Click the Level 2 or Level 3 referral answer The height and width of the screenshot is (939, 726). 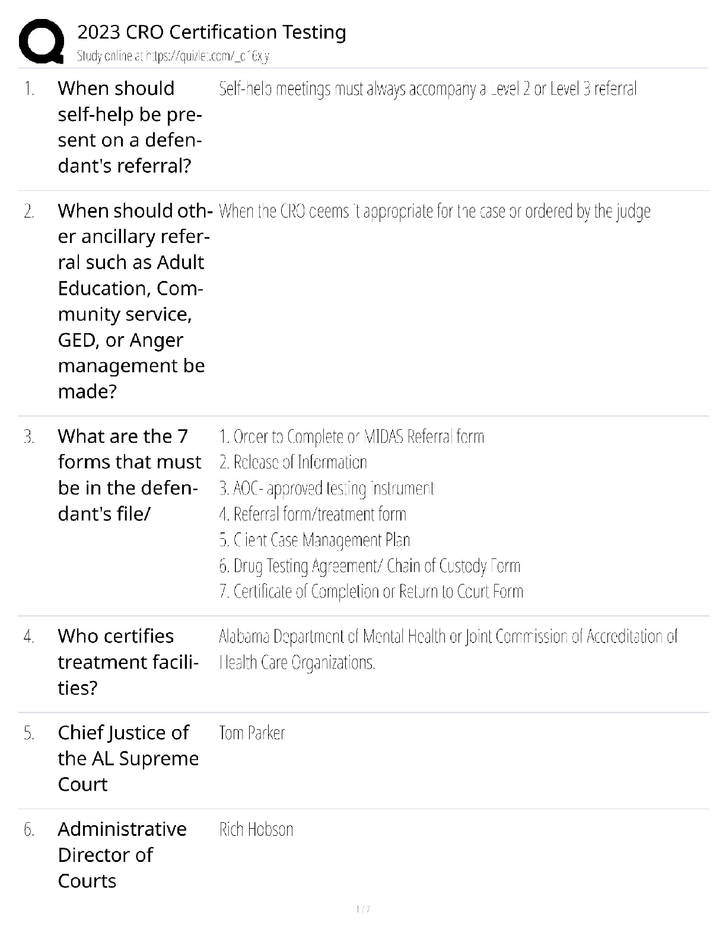click(427, 90)
